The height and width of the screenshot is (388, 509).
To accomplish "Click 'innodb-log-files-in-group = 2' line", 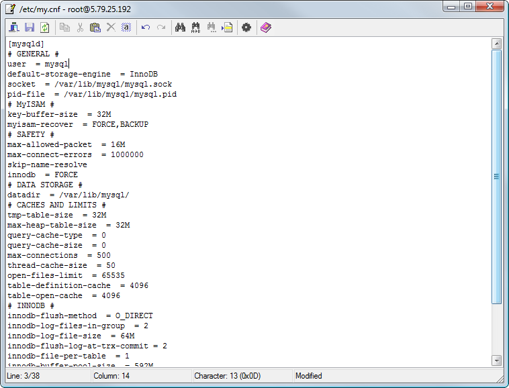I will 78,326.
